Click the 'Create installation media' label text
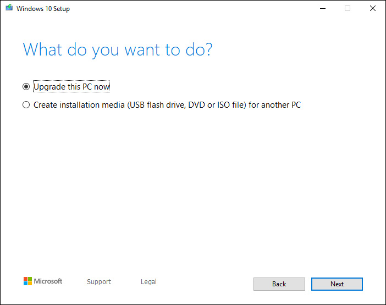Image resolution: width=386 pixels, height=305 pixels. coord(79,105)
